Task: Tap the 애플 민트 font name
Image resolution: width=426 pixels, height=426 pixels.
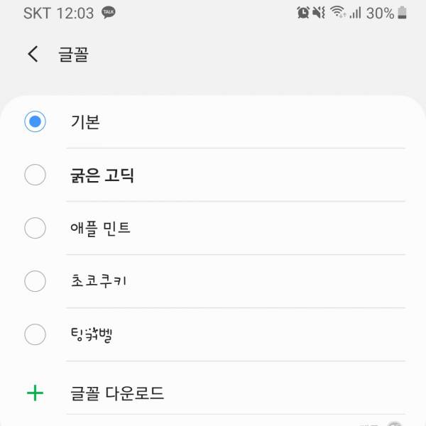Action: 100,228
